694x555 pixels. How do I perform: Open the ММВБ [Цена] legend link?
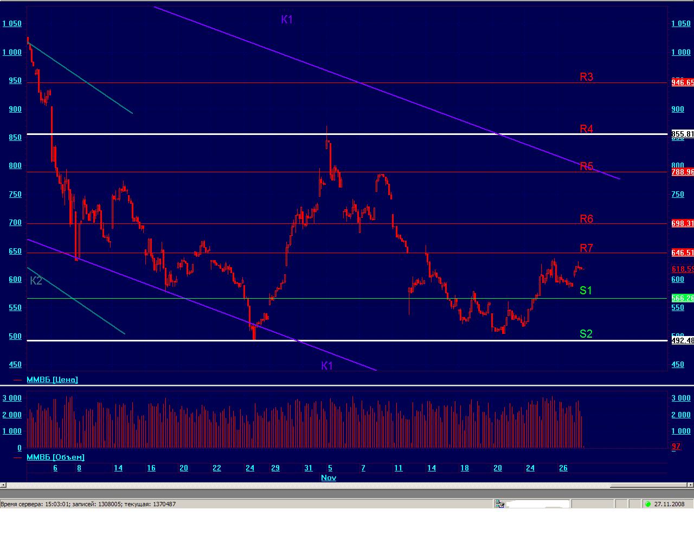(x=52, y=379)
